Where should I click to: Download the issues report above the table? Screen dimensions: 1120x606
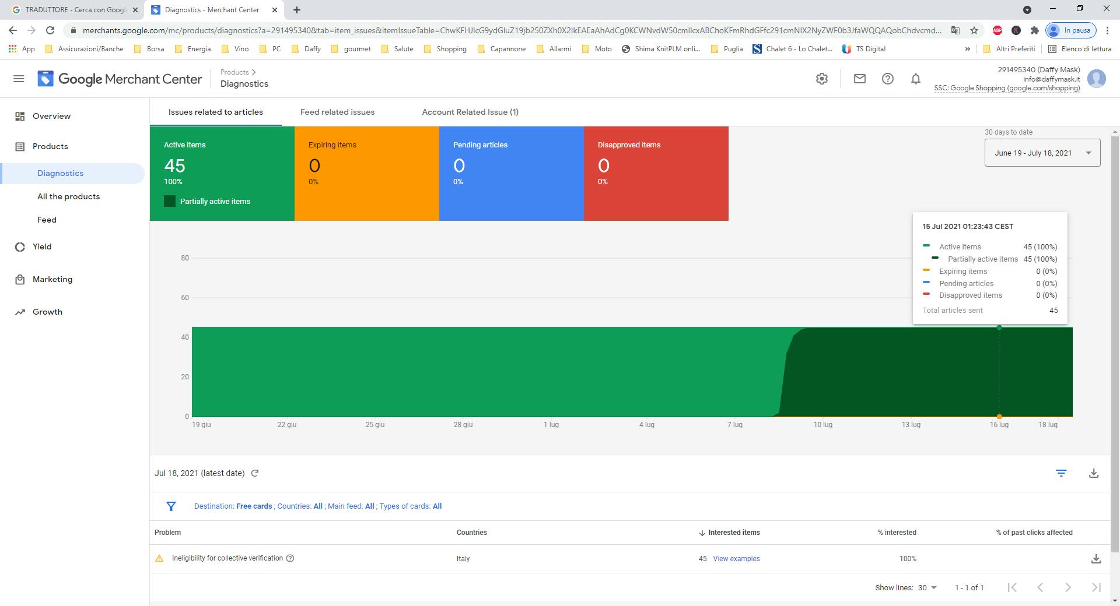(1094, 473)
